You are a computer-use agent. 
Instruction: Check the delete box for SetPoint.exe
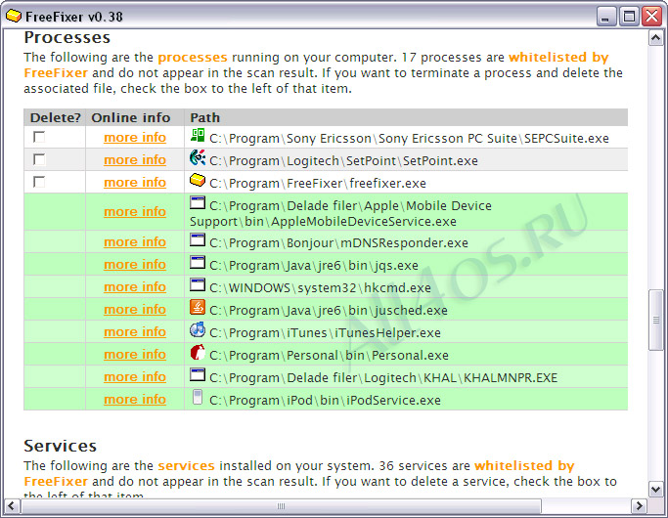(x=39, y=159)
